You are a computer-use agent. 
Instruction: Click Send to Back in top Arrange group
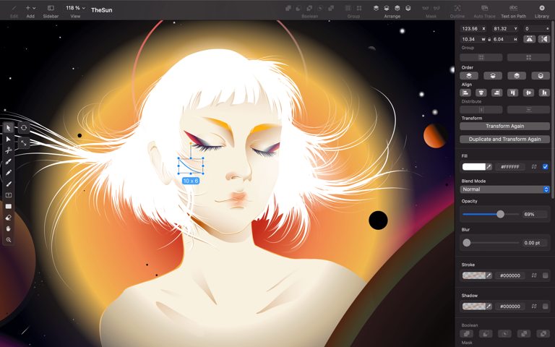coord(408,8)
